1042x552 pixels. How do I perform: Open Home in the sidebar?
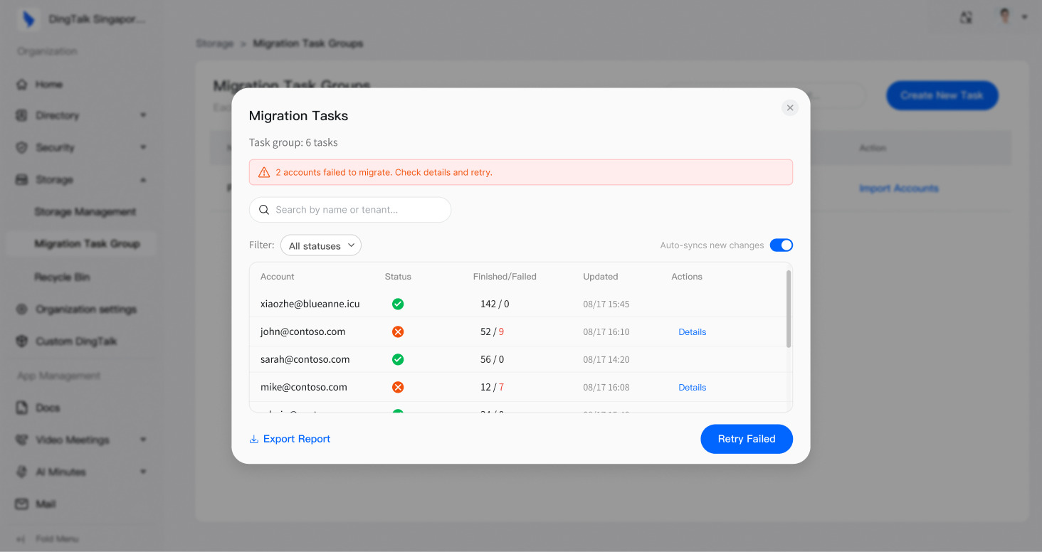[49, 84]
